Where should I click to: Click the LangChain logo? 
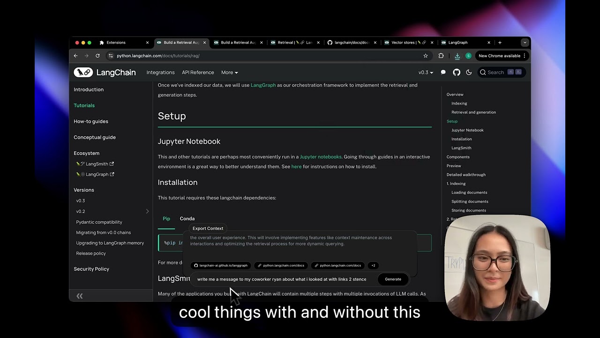click(105, 72)
